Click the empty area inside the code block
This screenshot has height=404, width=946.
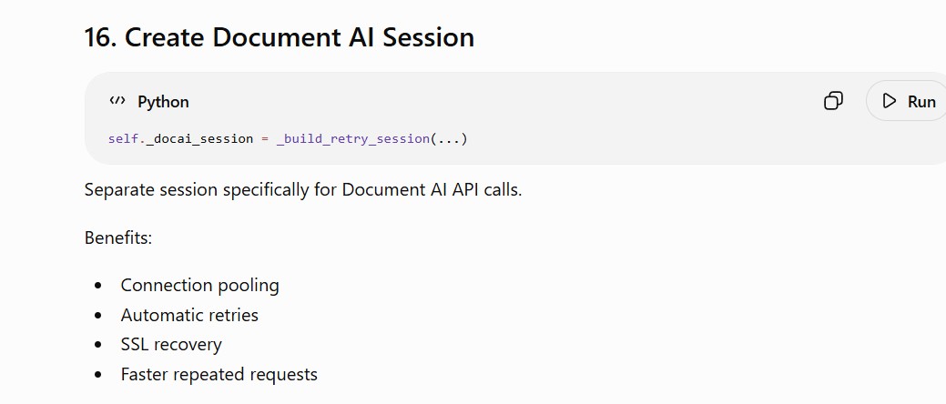point(634,138)
